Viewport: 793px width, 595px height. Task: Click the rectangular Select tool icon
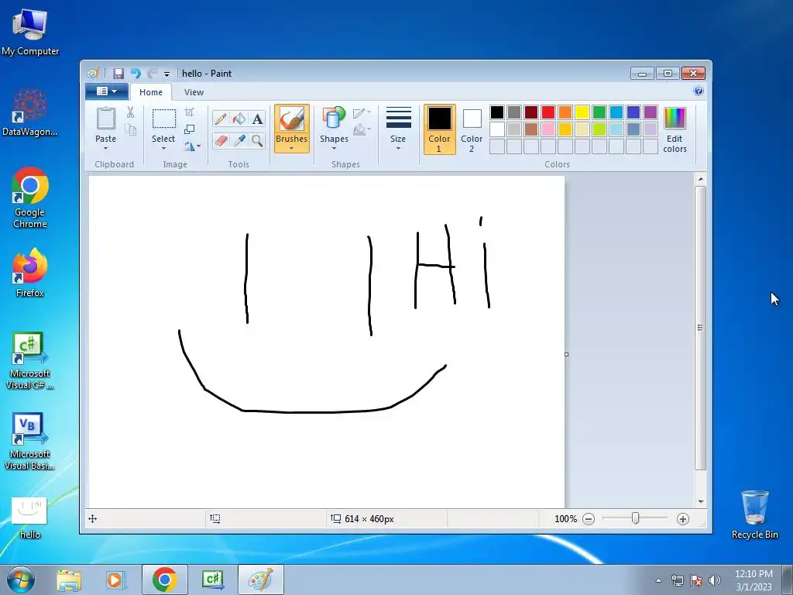[x=164, y=119]
